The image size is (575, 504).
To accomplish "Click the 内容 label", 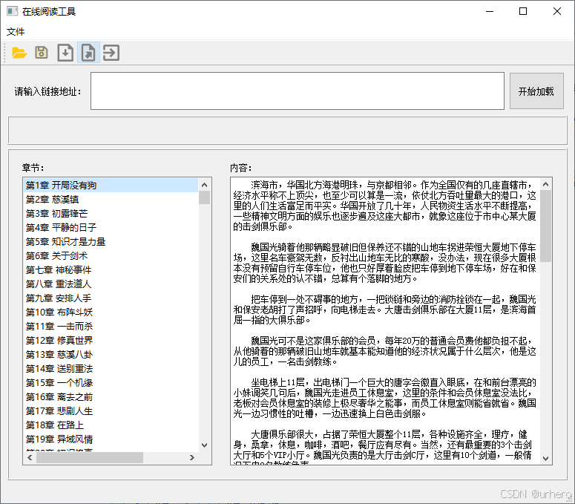I will [241, 168].
